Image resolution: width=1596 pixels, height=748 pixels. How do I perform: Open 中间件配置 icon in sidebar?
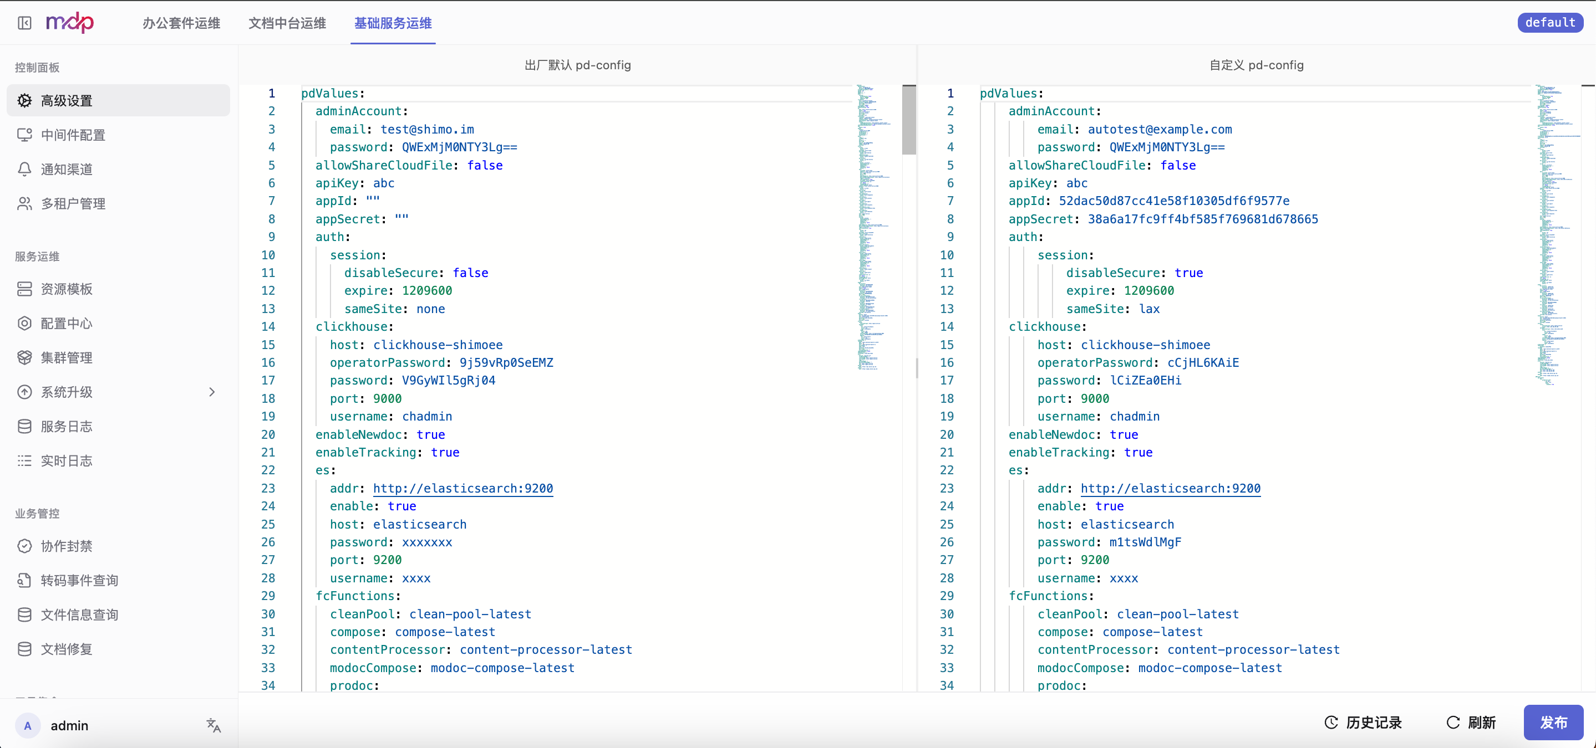point(25,135)
